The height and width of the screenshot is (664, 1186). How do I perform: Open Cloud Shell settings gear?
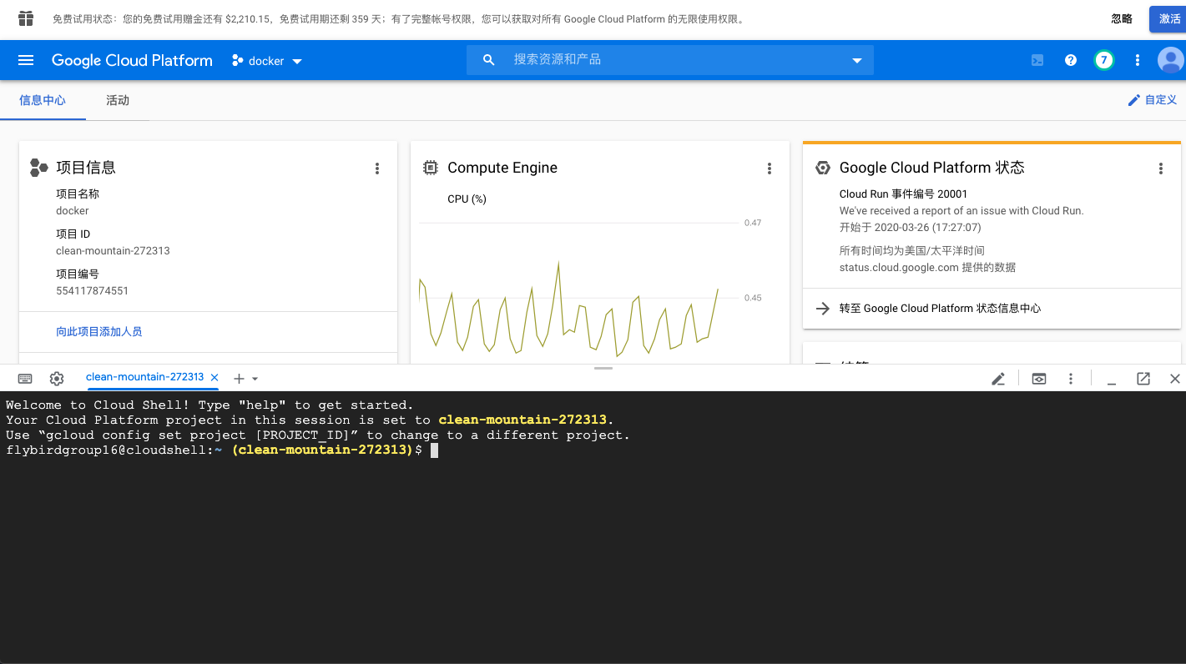pos(57,379)
